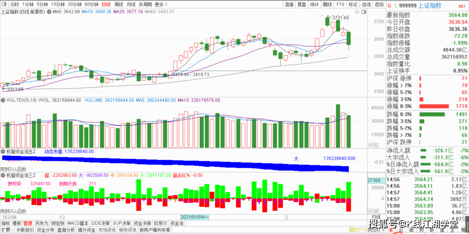Image resolution: width=469 pixels, height=234 pixels.
Task: Open the 标记 marker tool
Action: coord(353,4)
